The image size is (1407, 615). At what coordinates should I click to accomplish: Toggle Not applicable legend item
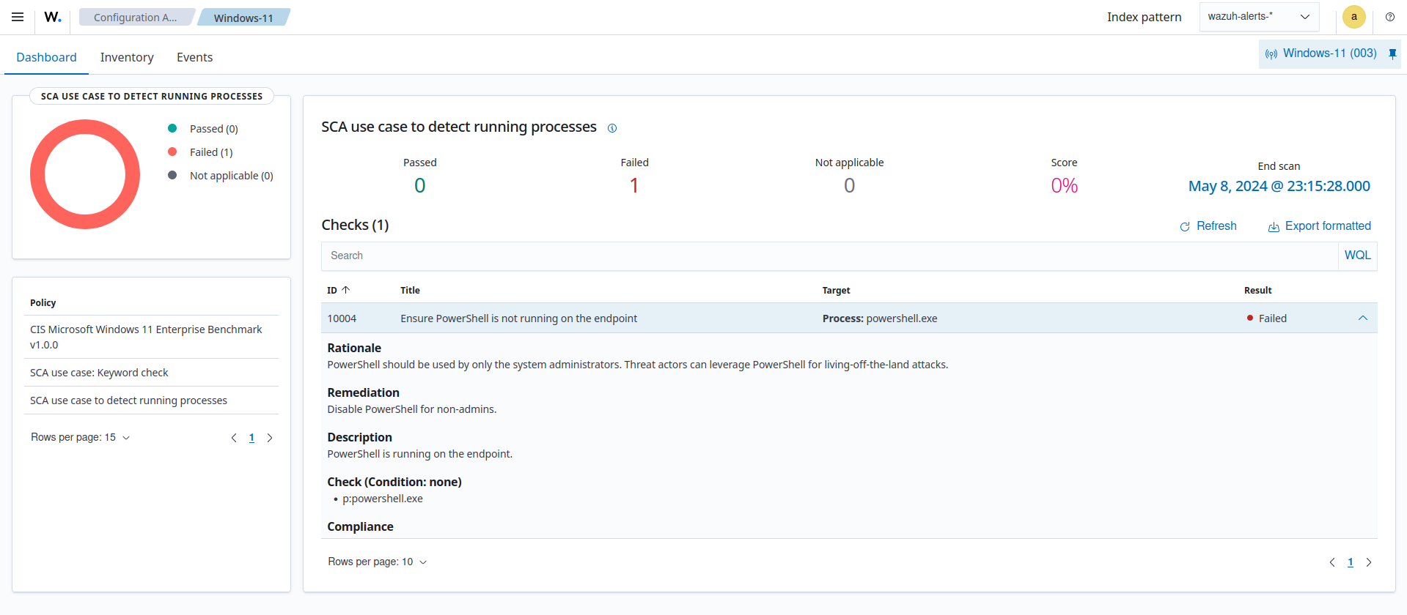pos(231,176)
